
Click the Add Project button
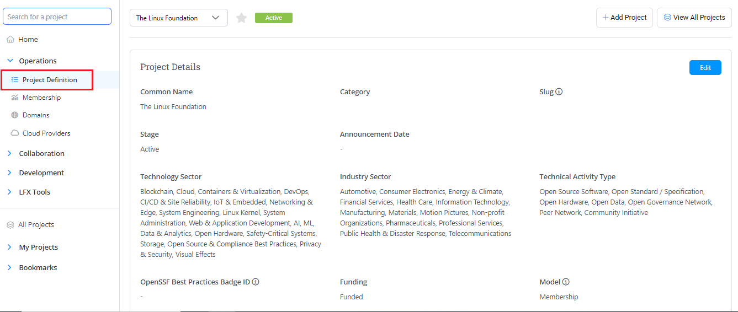(x=624, y=18)
